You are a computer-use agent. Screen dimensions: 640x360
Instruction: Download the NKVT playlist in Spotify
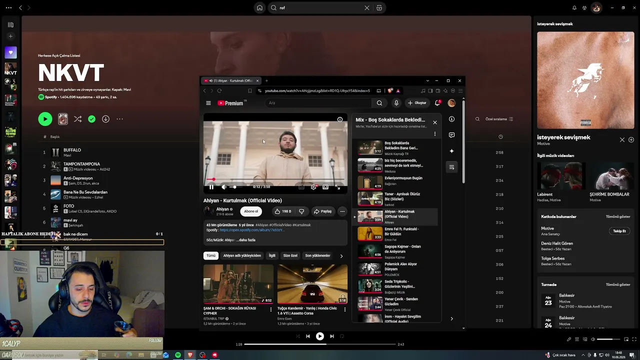[105, 119]
